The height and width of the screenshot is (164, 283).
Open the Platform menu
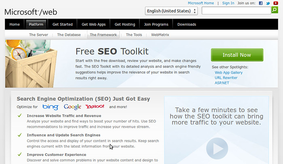pyautogui.click(x=36, y=25)
